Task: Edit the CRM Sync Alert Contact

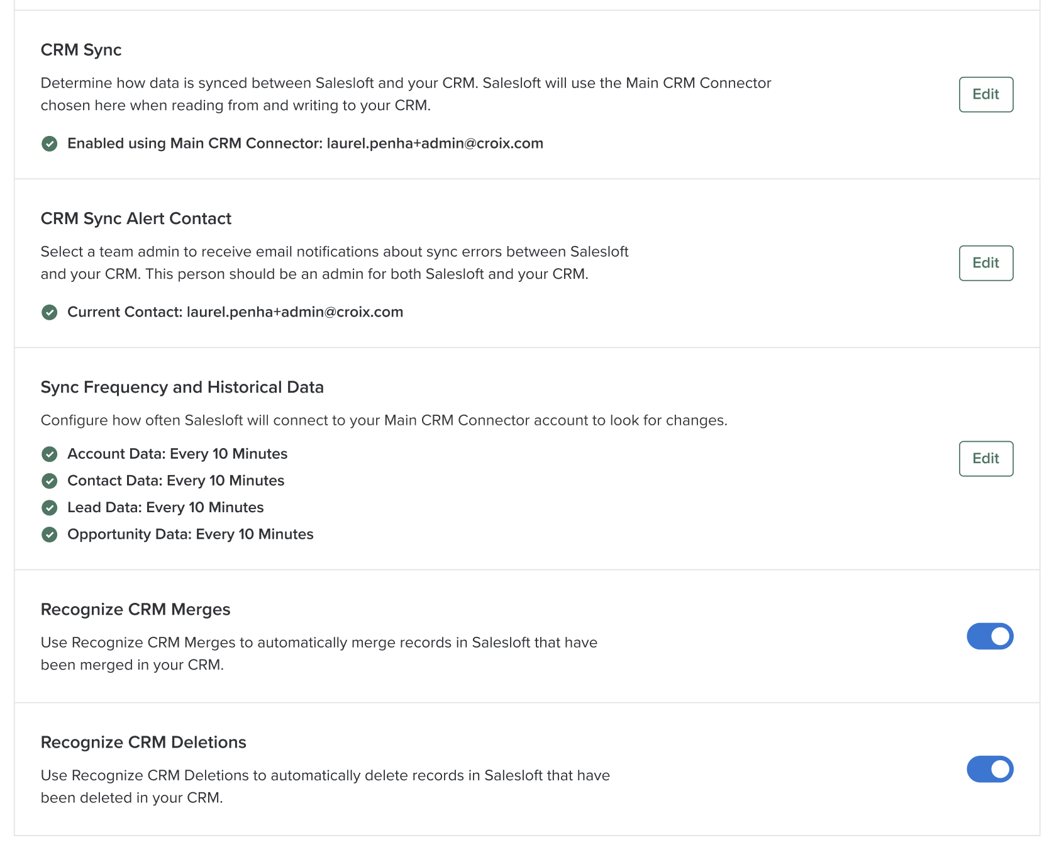Action: (x=985, y=263)
